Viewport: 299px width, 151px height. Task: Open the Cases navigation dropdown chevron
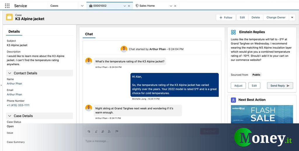82,6
